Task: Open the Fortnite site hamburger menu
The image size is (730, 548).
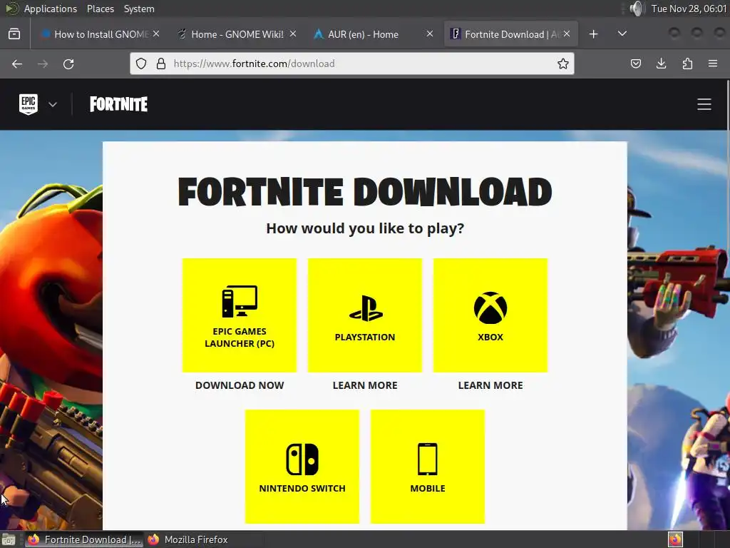Action: click(x=704, y=104)
